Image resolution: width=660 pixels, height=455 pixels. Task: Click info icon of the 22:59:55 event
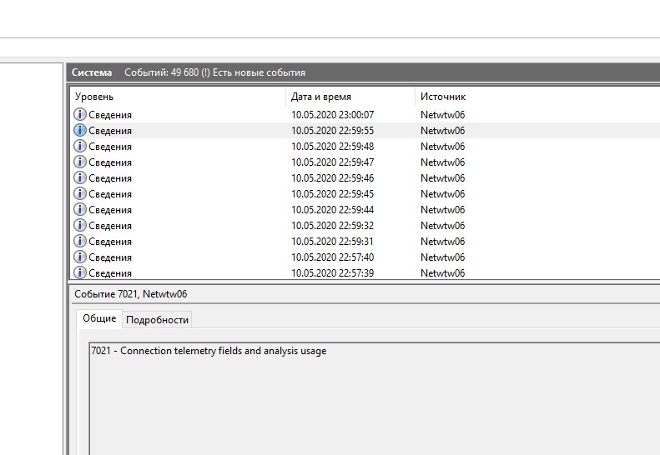pyautogui.click(x=79, y=130)
